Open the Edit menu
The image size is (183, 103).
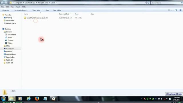pyautogui.click(x=7, y=7)
